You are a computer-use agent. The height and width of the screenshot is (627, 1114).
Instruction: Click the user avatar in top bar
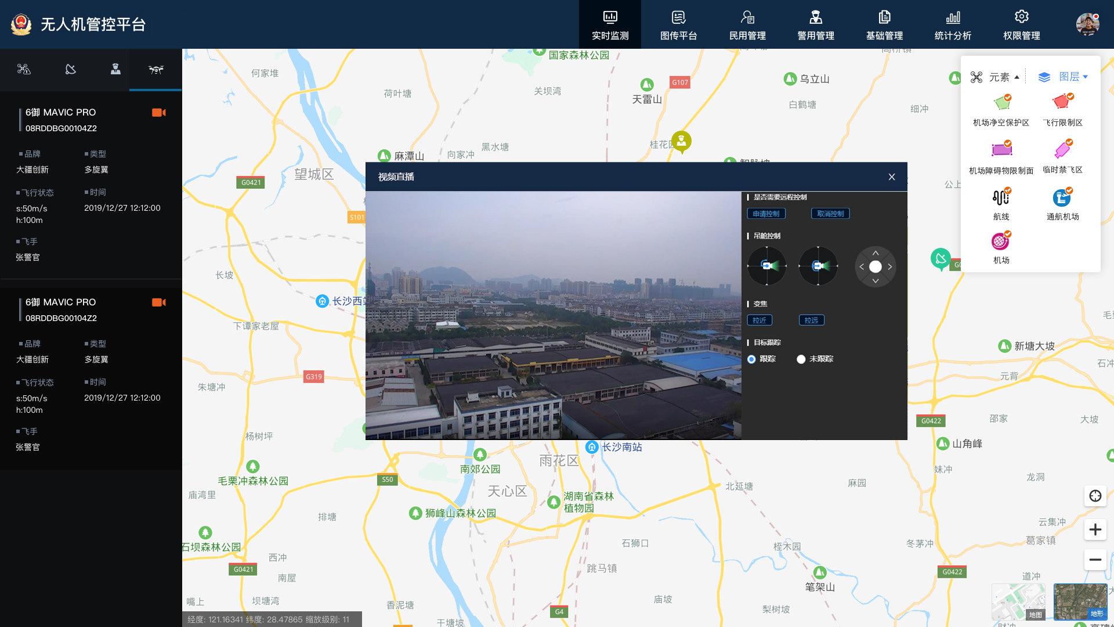click(1087, 24)
